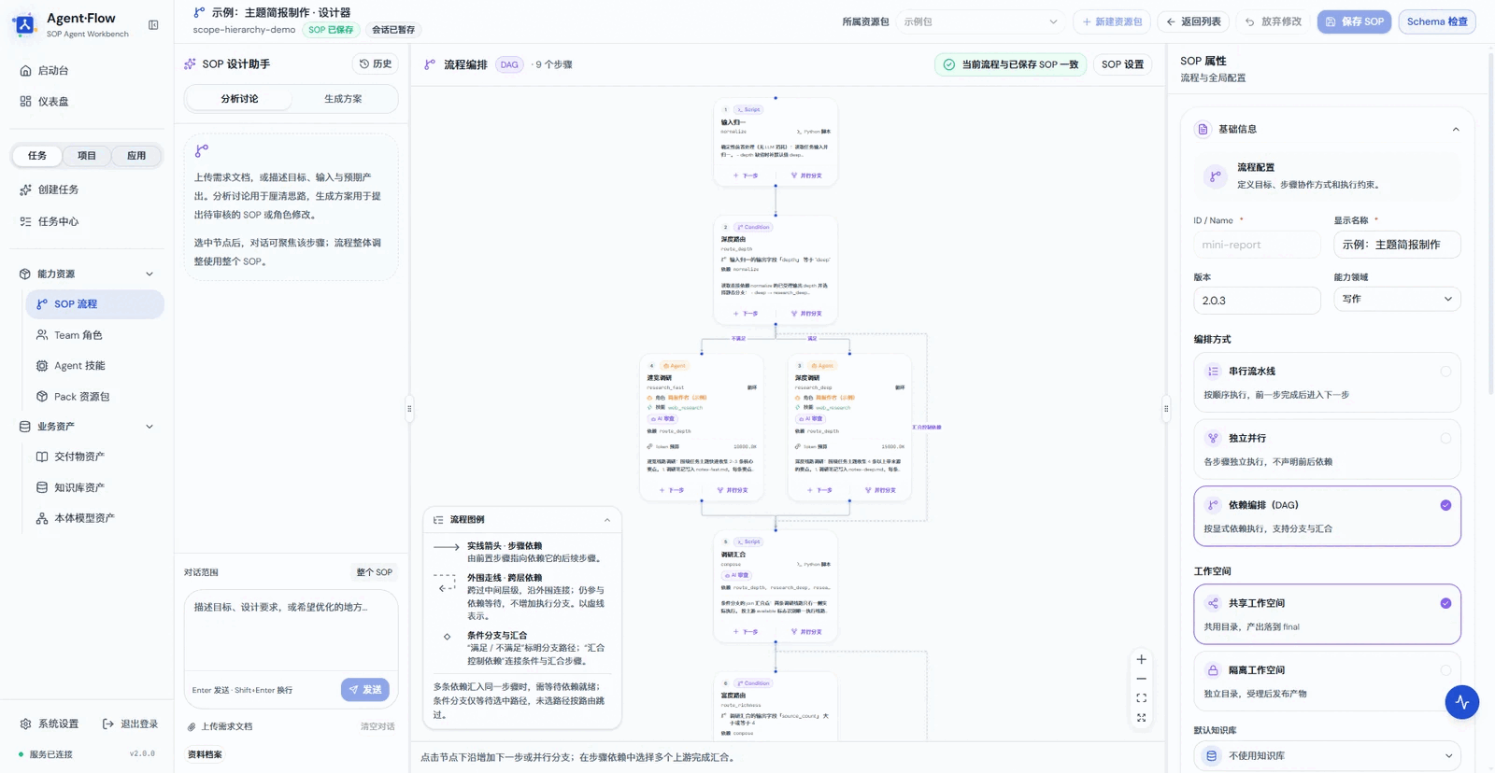Select the 分析讨论 tab
The height and width of the screenshot is (773, 1495).
point(239,99)
